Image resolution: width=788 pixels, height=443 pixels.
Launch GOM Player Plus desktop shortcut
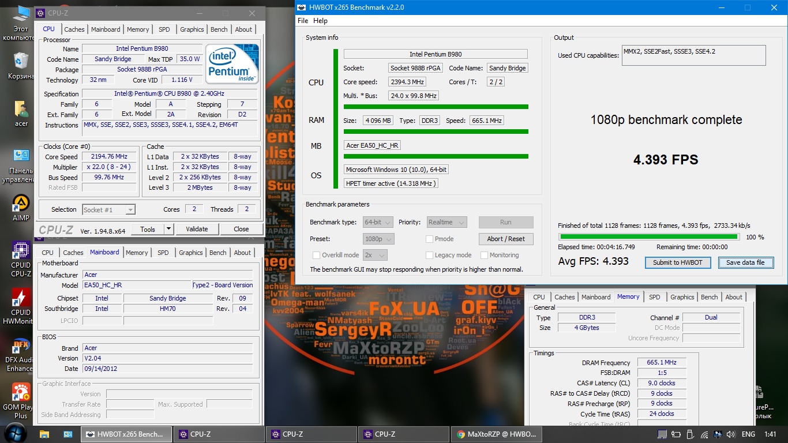(x=20, y=400)
